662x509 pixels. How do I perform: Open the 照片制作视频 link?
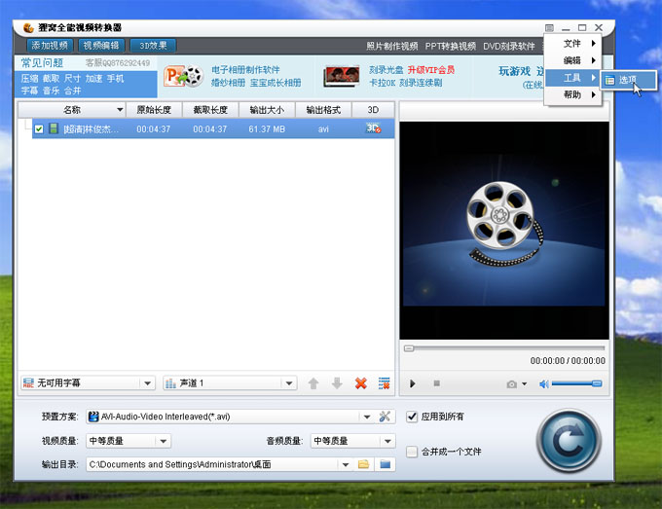click(x=391, y=46)
